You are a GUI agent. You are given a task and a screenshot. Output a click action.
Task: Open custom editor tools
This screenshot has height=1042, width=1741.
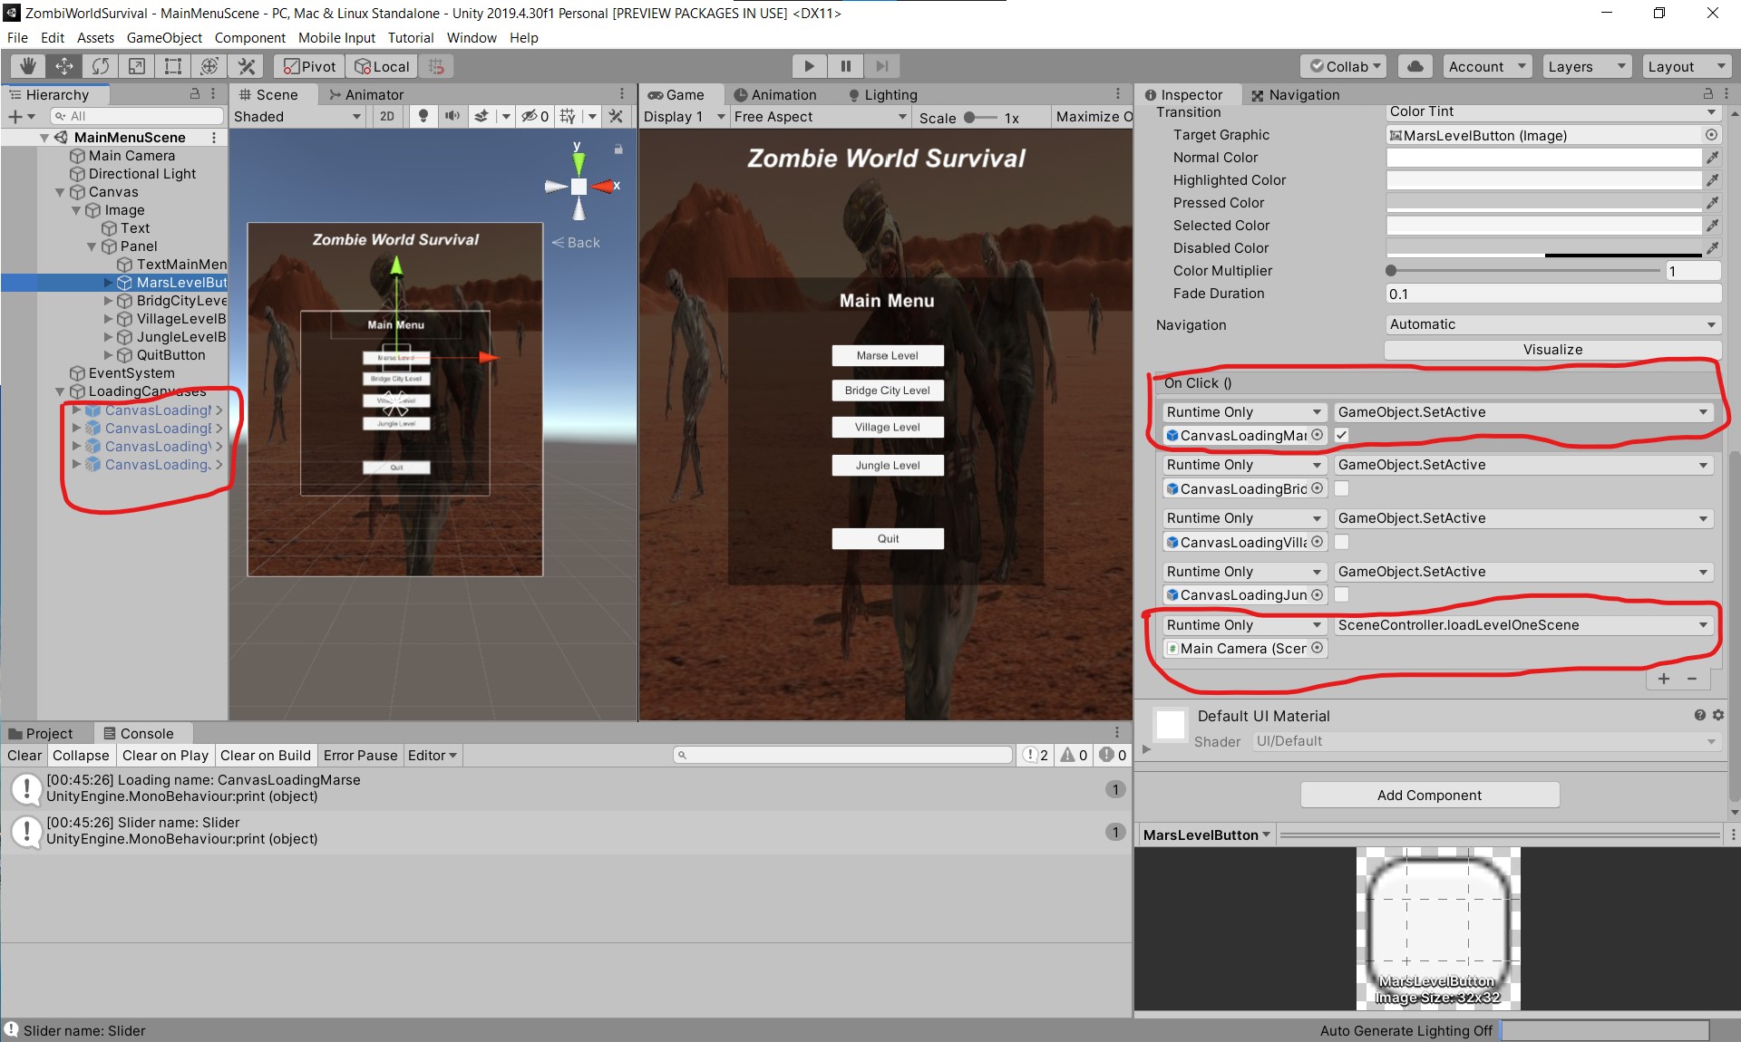coord(246,66)
